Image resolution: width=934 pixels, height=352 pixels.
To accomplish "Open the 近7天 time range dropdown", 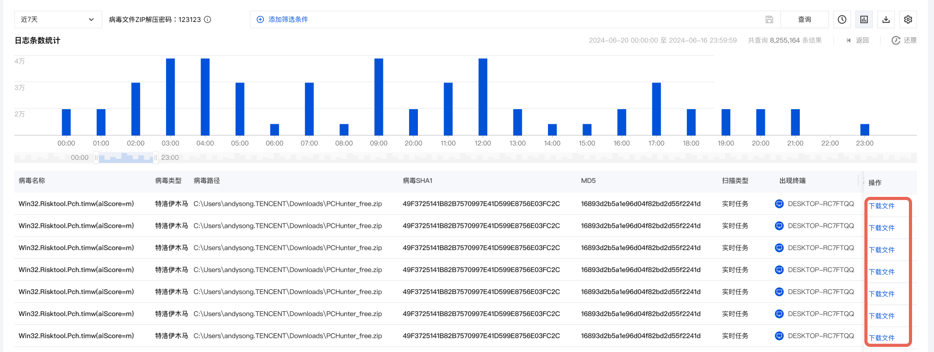I will pos(57,19).
